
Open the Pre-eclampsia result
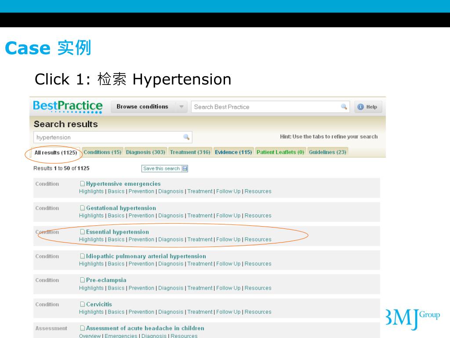tap(106, 280)
